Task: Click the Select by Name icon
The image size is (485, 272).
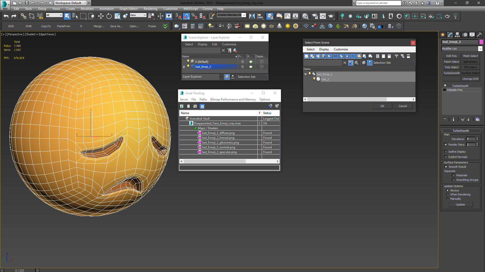Action: click(x=75, y=16)
